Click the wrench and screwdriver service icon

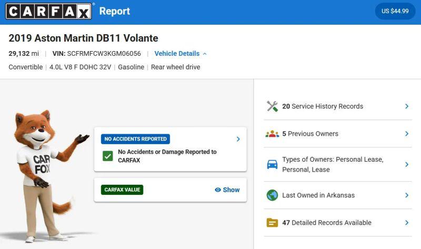tap(272, 106)
